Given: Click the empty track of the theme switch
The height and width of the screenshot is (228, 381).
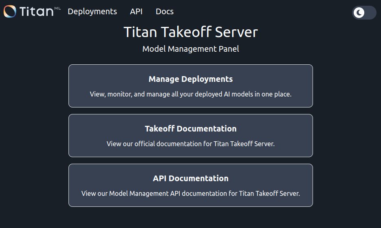Looking at the screenshot, I should [x=370, y=13].
